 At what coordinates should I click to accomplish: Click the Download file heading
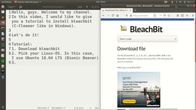pos(131,49)
